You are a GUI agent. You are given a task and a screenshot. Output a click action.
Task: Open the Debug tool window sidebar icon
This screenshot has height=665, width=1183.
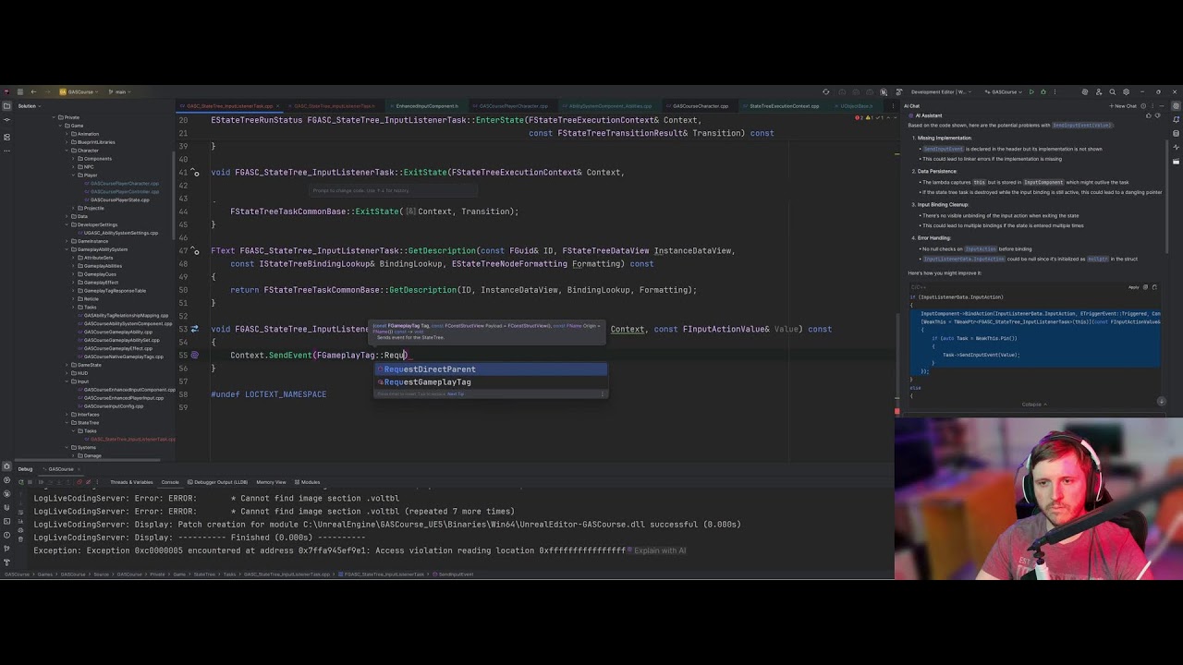pyautogui.click(x=6, y=467)
